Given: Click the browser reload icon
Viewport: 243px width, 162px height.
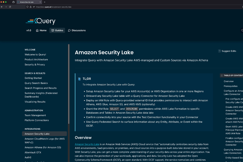Looking at the screenshot, I should coord(10,7).
